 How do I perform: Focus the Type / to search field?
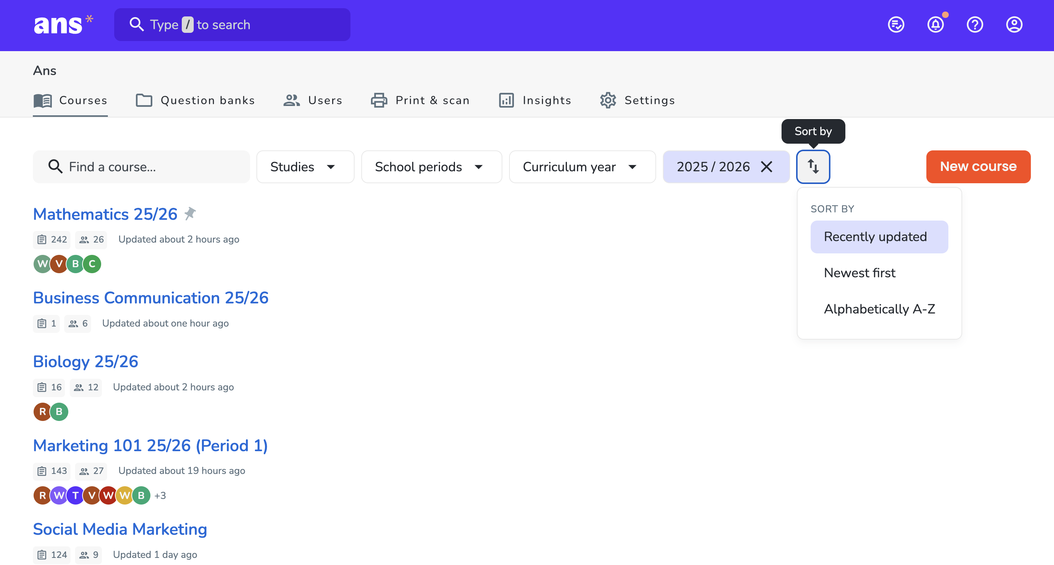232,25
